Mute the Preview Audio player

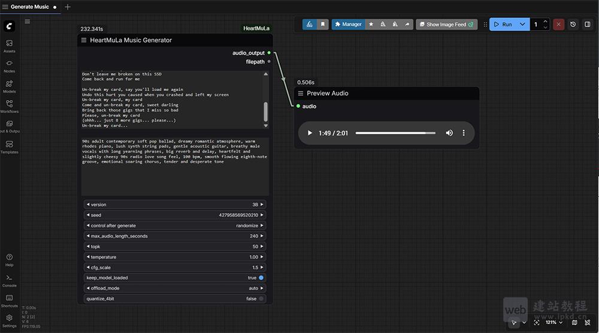[x=449, y=133]
